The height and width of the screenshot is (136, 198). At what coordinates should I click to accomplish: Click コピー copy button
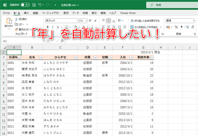coord(19,24)
